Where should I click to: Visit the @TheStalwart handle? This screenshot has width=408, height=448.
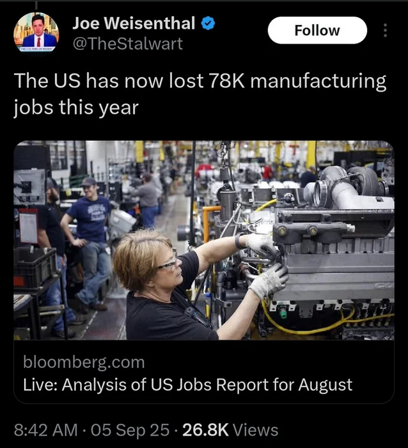128,44
